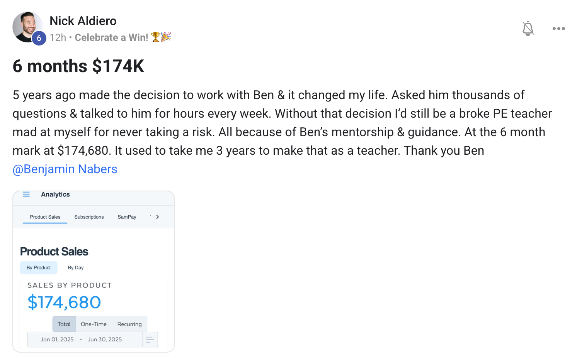The width and height of the screenshot is (582, 358).
Task: Open the SamPay tab
Action: pyautogui.click(x=127, y=217)
